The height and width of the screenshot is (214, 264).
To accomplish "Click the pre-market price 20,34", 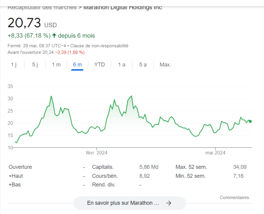I will 48,52.
